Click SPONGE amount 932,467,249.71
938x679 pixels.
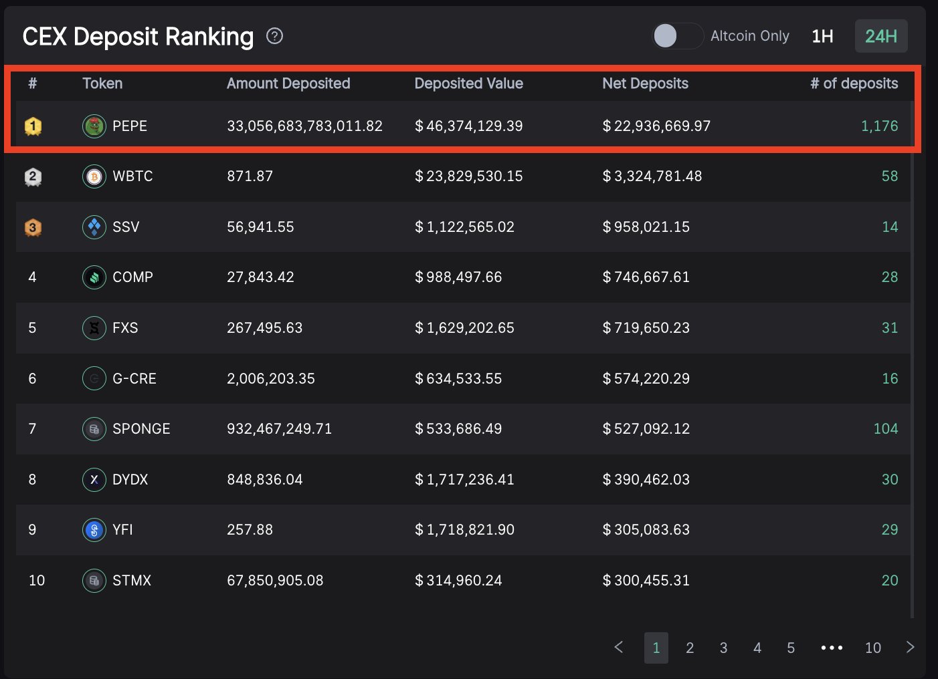pos(279,429)
